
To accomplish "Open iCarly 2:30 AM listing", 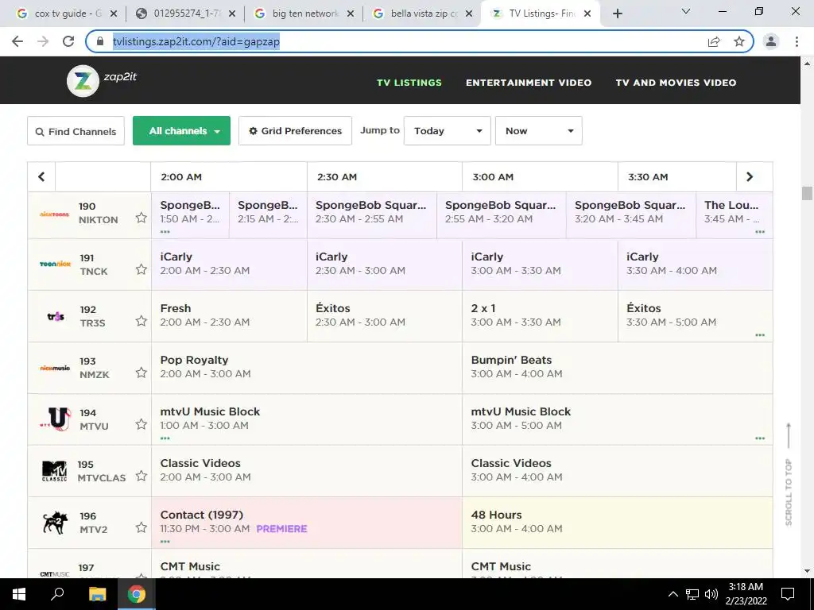I will 385,264.
